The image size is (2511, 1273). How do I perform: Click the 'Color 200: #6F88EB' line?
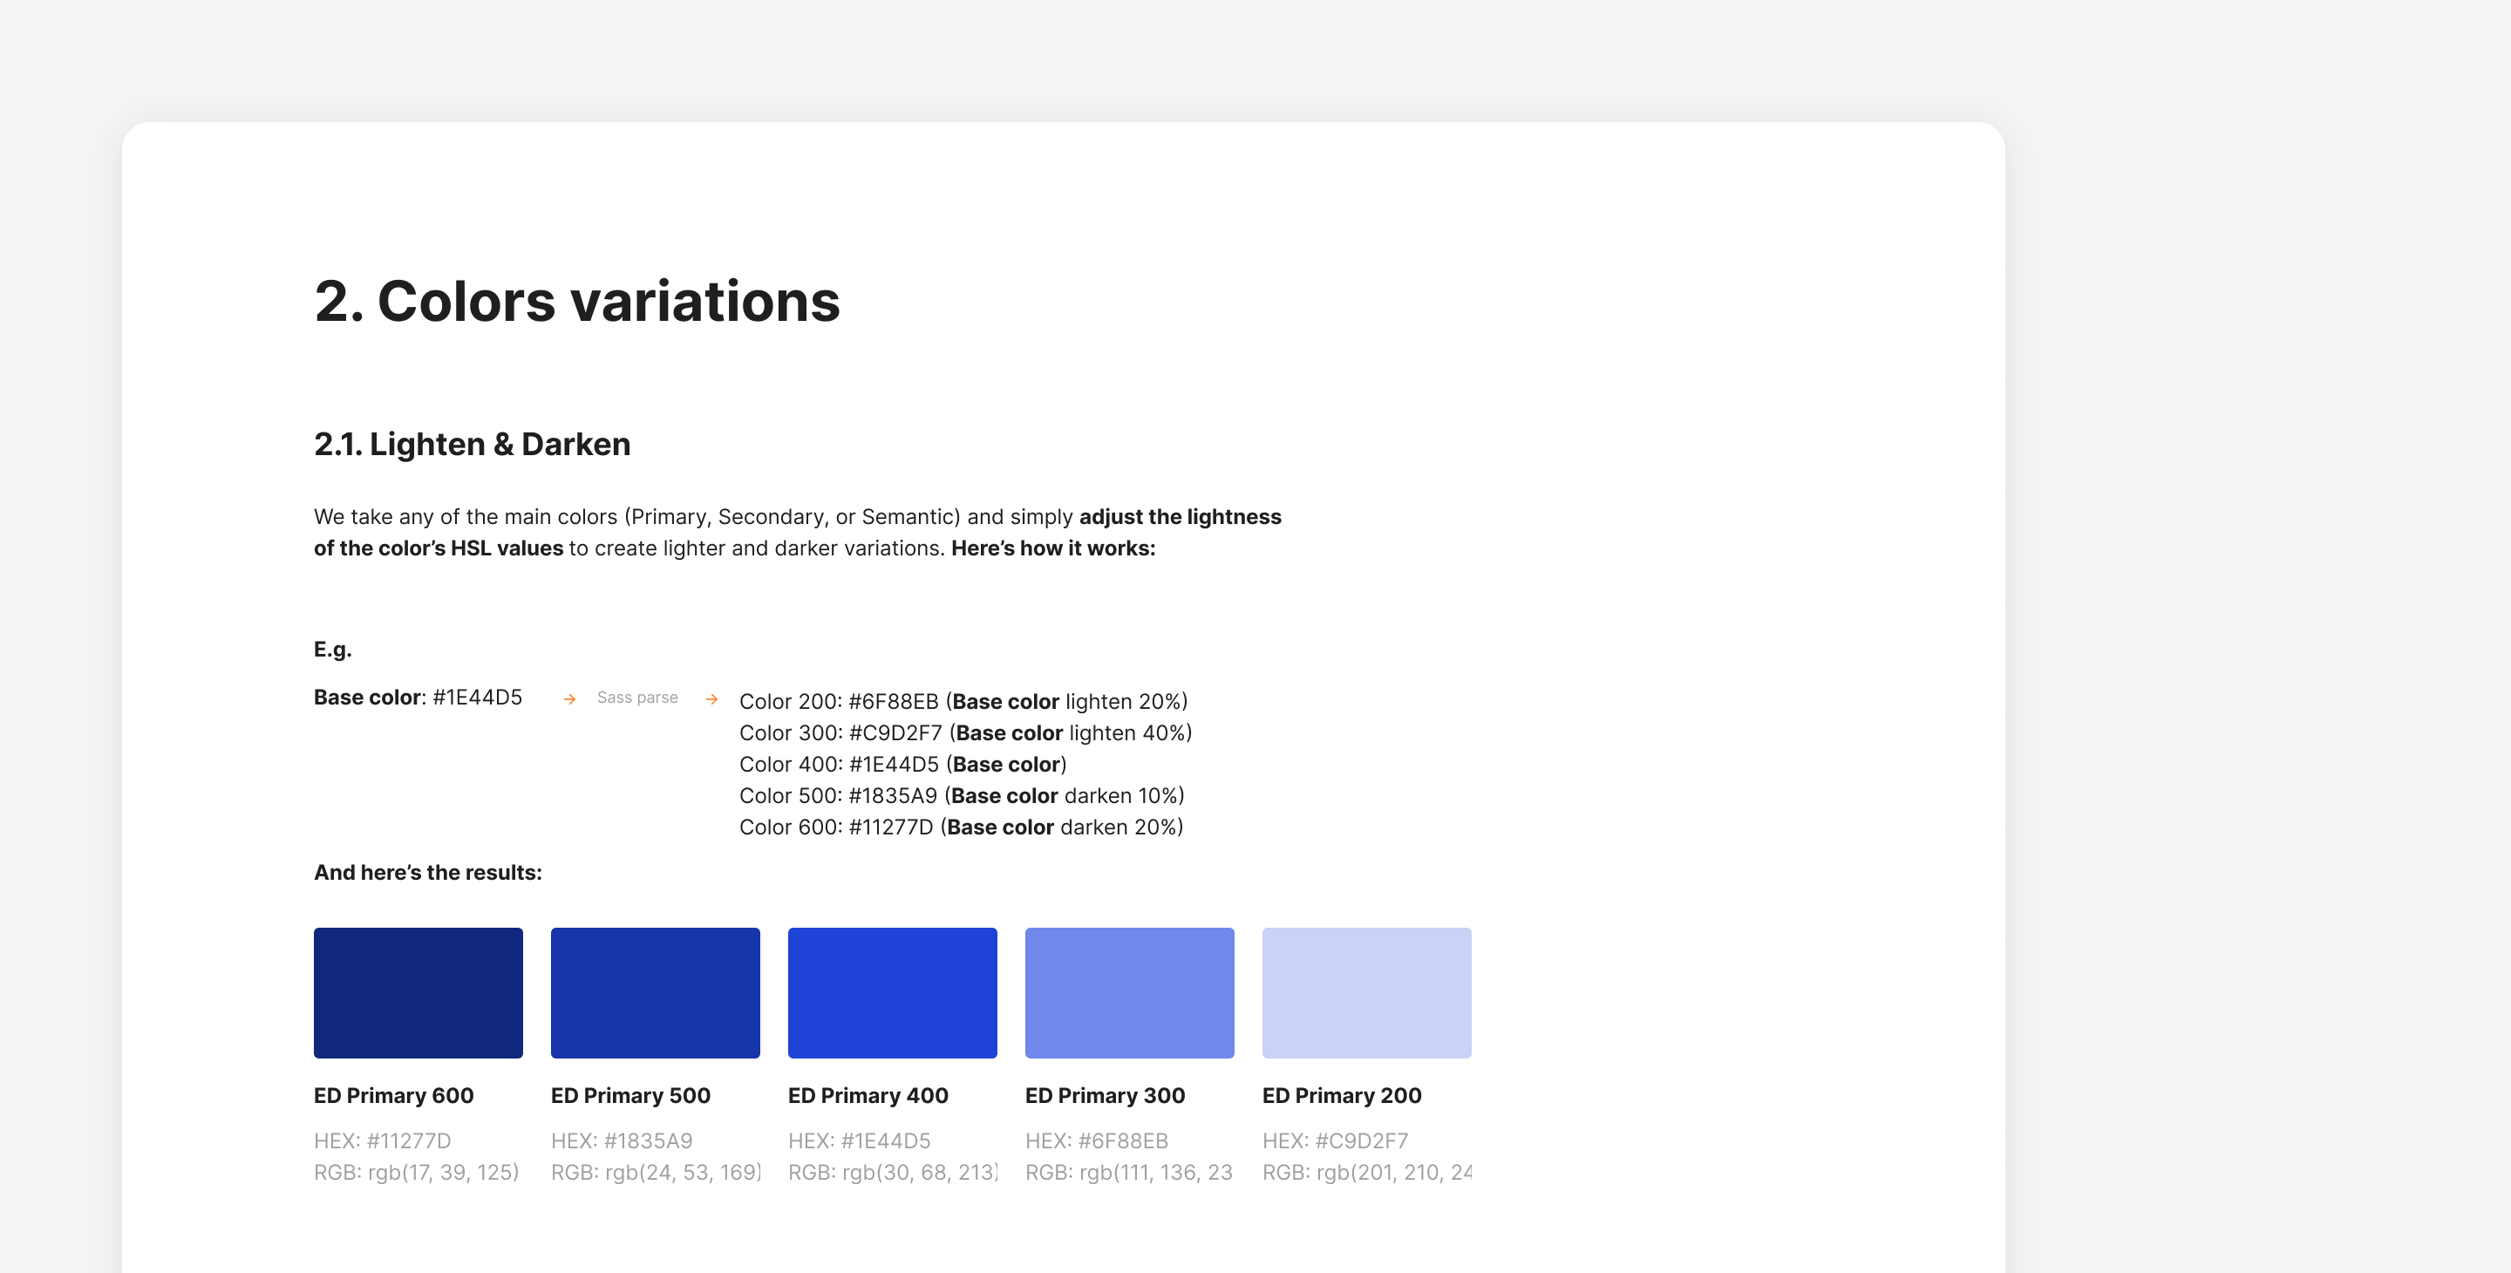point(963,702)
